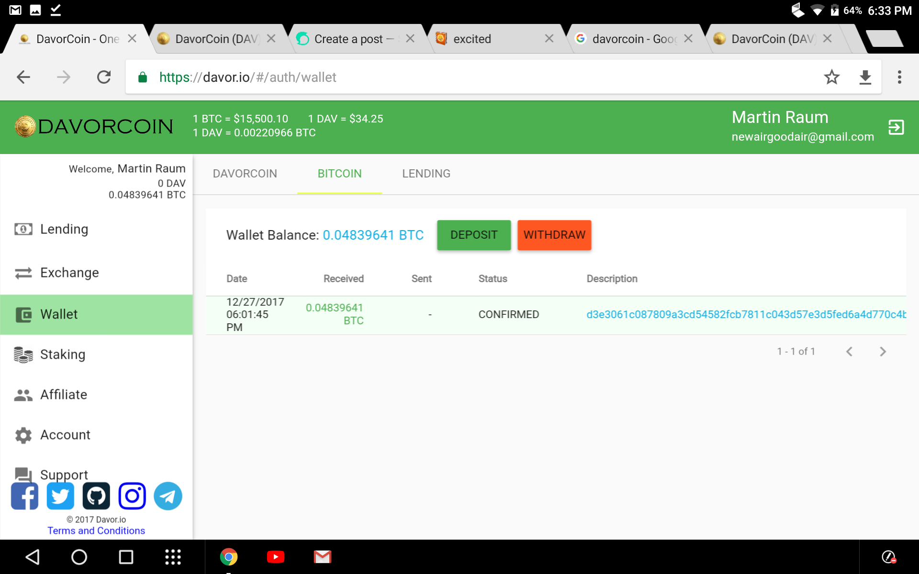
Task: Click the orange WITHDRAW button
Action: pyautogui.click(x=554, y=235)
